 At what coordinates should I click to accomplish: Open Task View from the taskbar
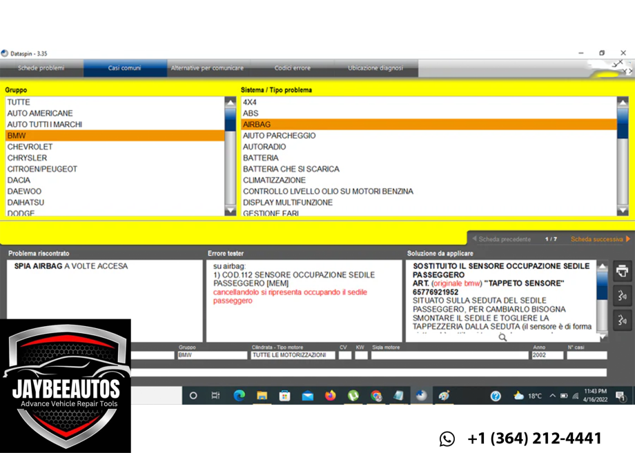pos(215,396)
